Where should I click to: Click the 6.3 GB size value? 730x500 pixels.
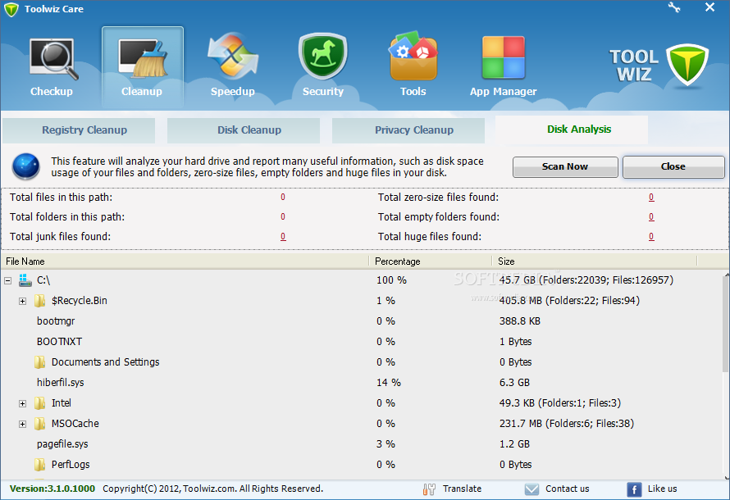(514, 382)
